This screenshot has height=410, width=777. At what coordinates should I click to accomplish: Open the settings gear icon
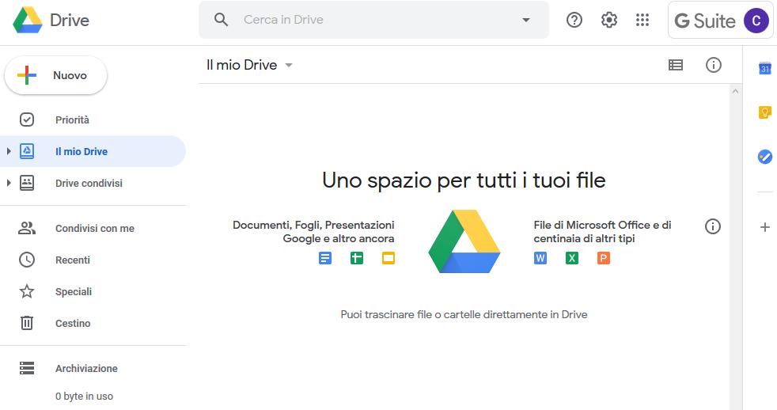coord(609,20)
